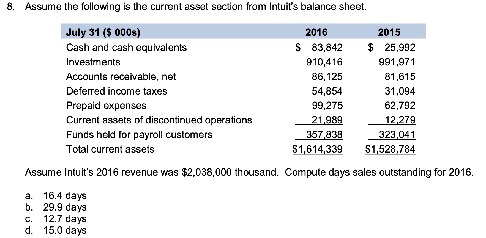Viewport: 486px width, 238px height.
Task: Click the 2016 prepaid expenses value 99,275
Action: coord(327,106)
